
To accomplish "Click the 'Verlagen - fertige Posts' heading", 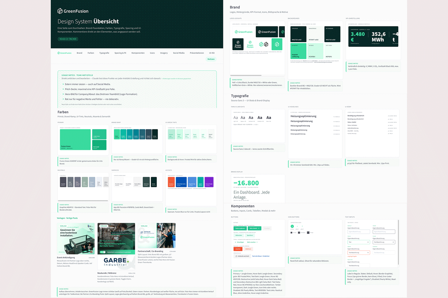I will (x=67, y=218).
